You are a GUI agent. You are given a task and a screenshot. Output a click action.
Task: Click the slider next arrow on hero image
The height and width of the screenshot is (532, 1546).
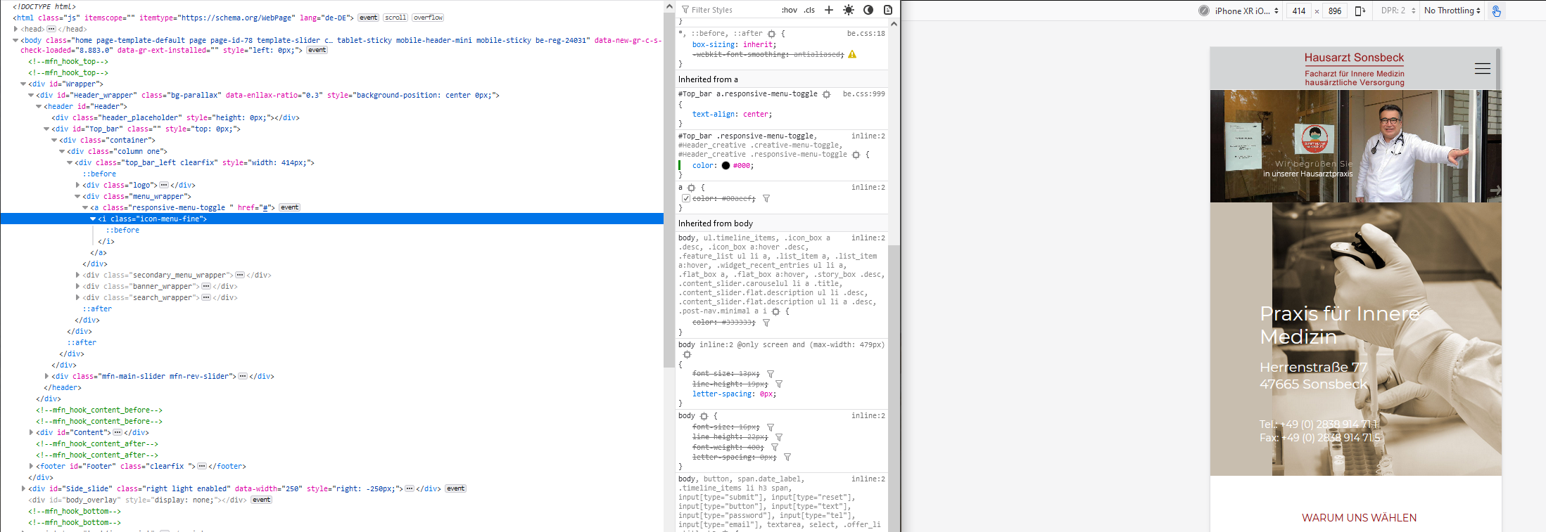[x=1495, y=190]
